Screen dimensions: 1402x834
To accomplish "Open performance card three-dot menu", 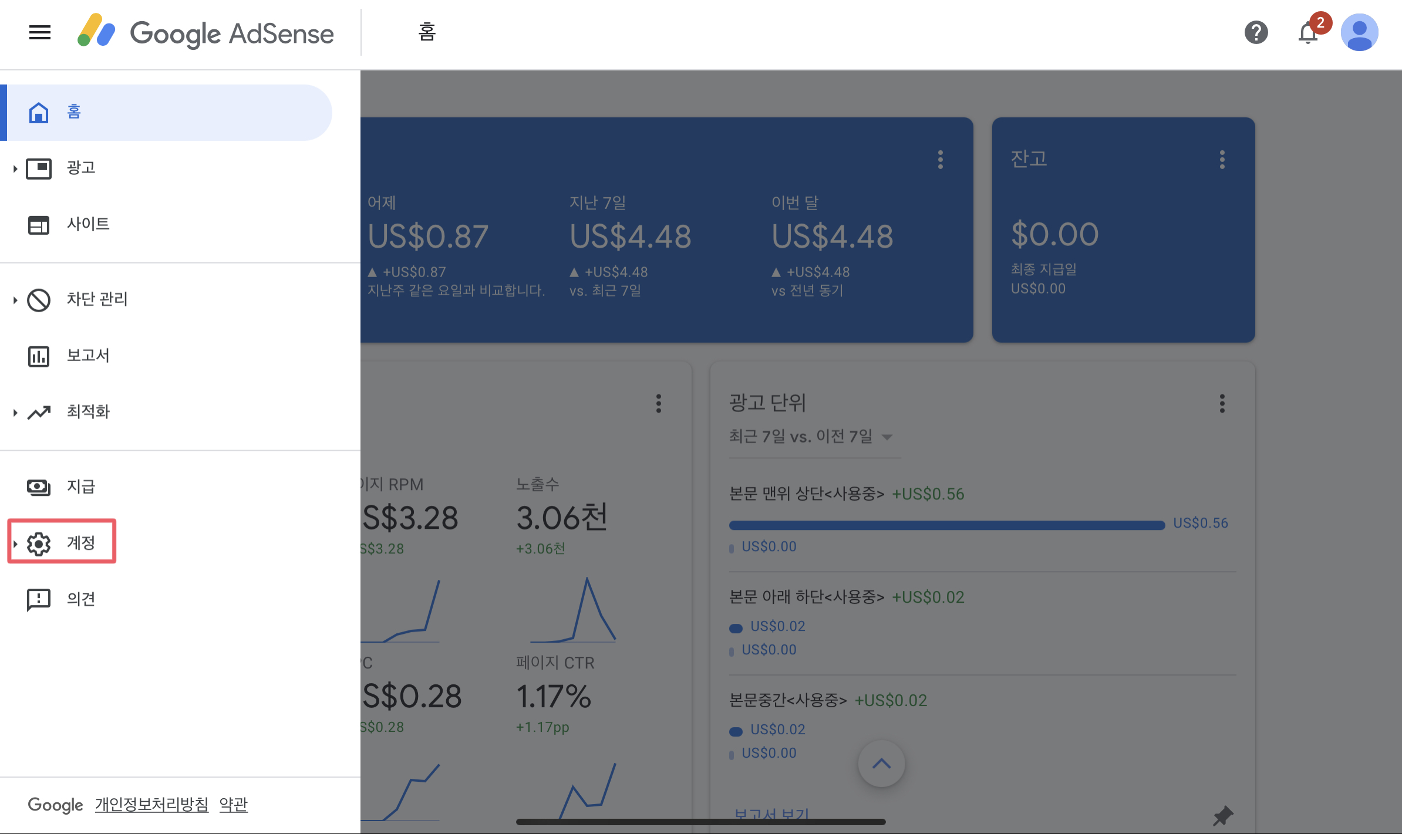I will coord(659,403).
